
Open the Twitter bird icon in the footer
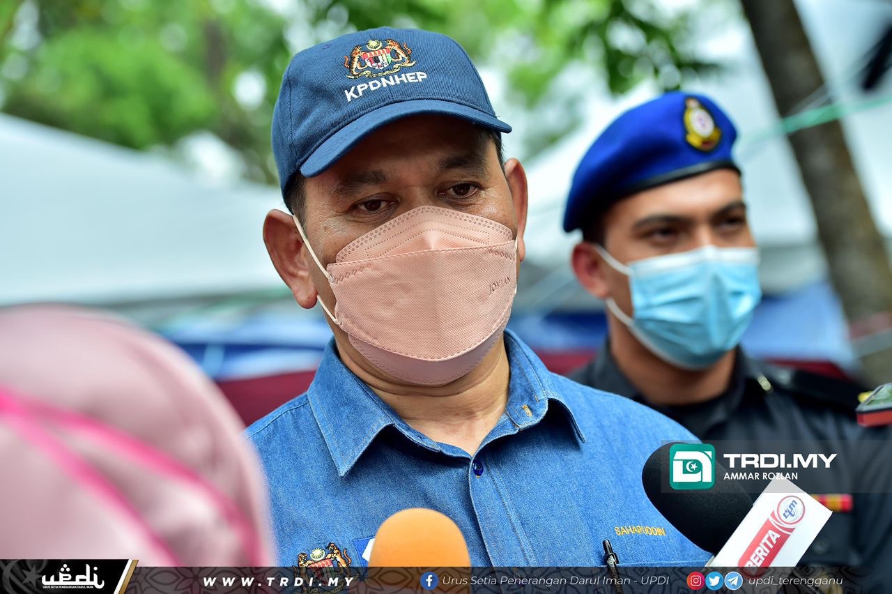point(716,580)
